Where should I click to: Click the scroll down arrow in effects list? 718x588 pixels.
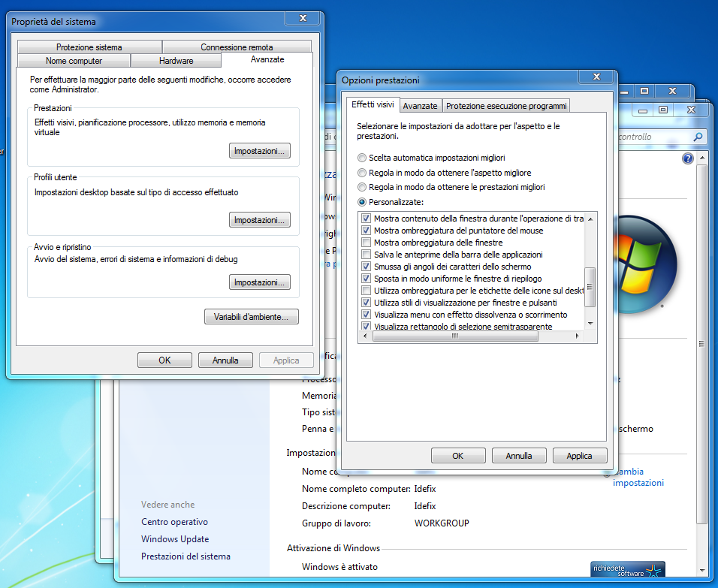(590, 324)
